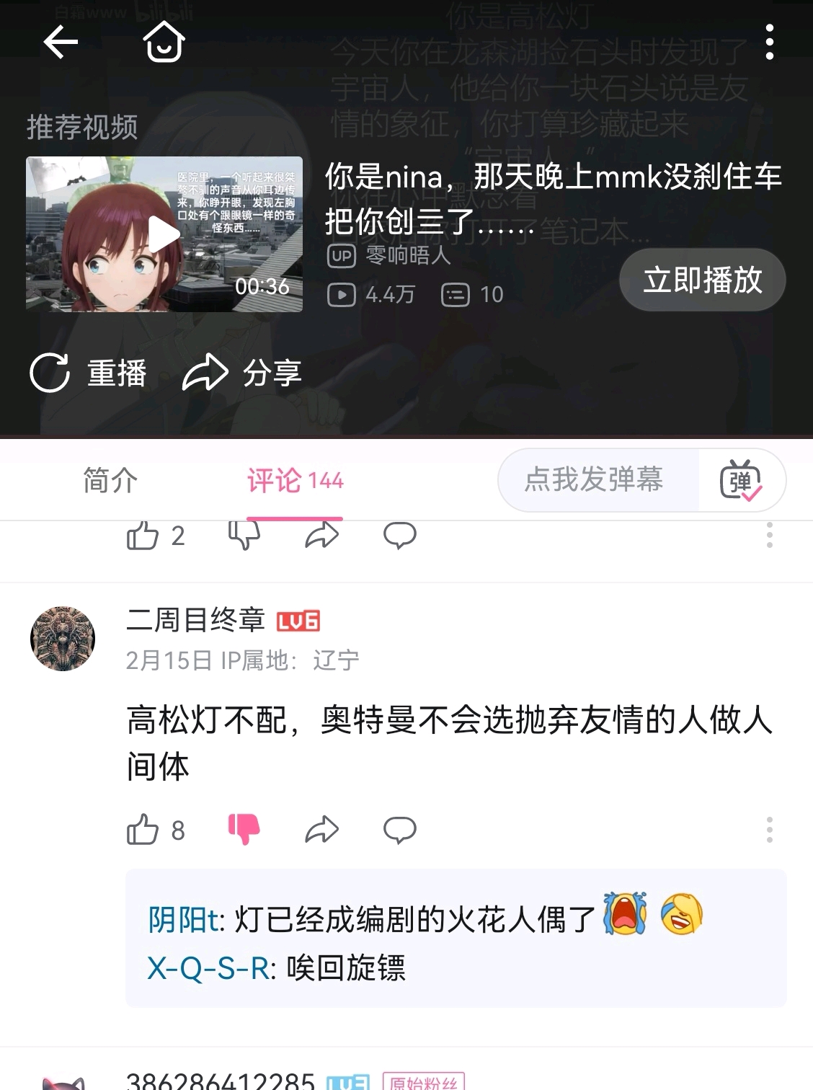Tap the 立即播放 button
Viewport: 813px width, 1090px height.
click(x=703, y=280)
